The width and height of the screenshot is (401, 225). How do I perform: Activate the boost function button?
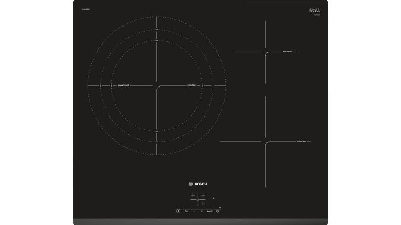tap(209, 211)
